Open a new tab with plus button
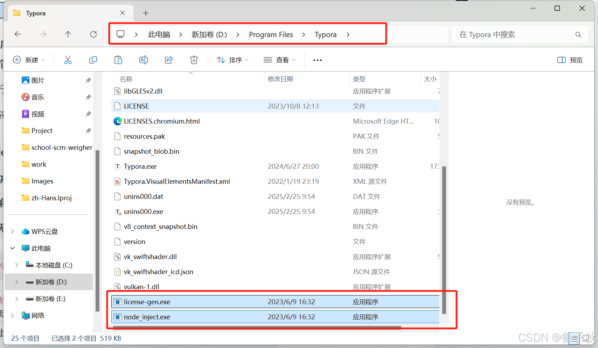 146,13
